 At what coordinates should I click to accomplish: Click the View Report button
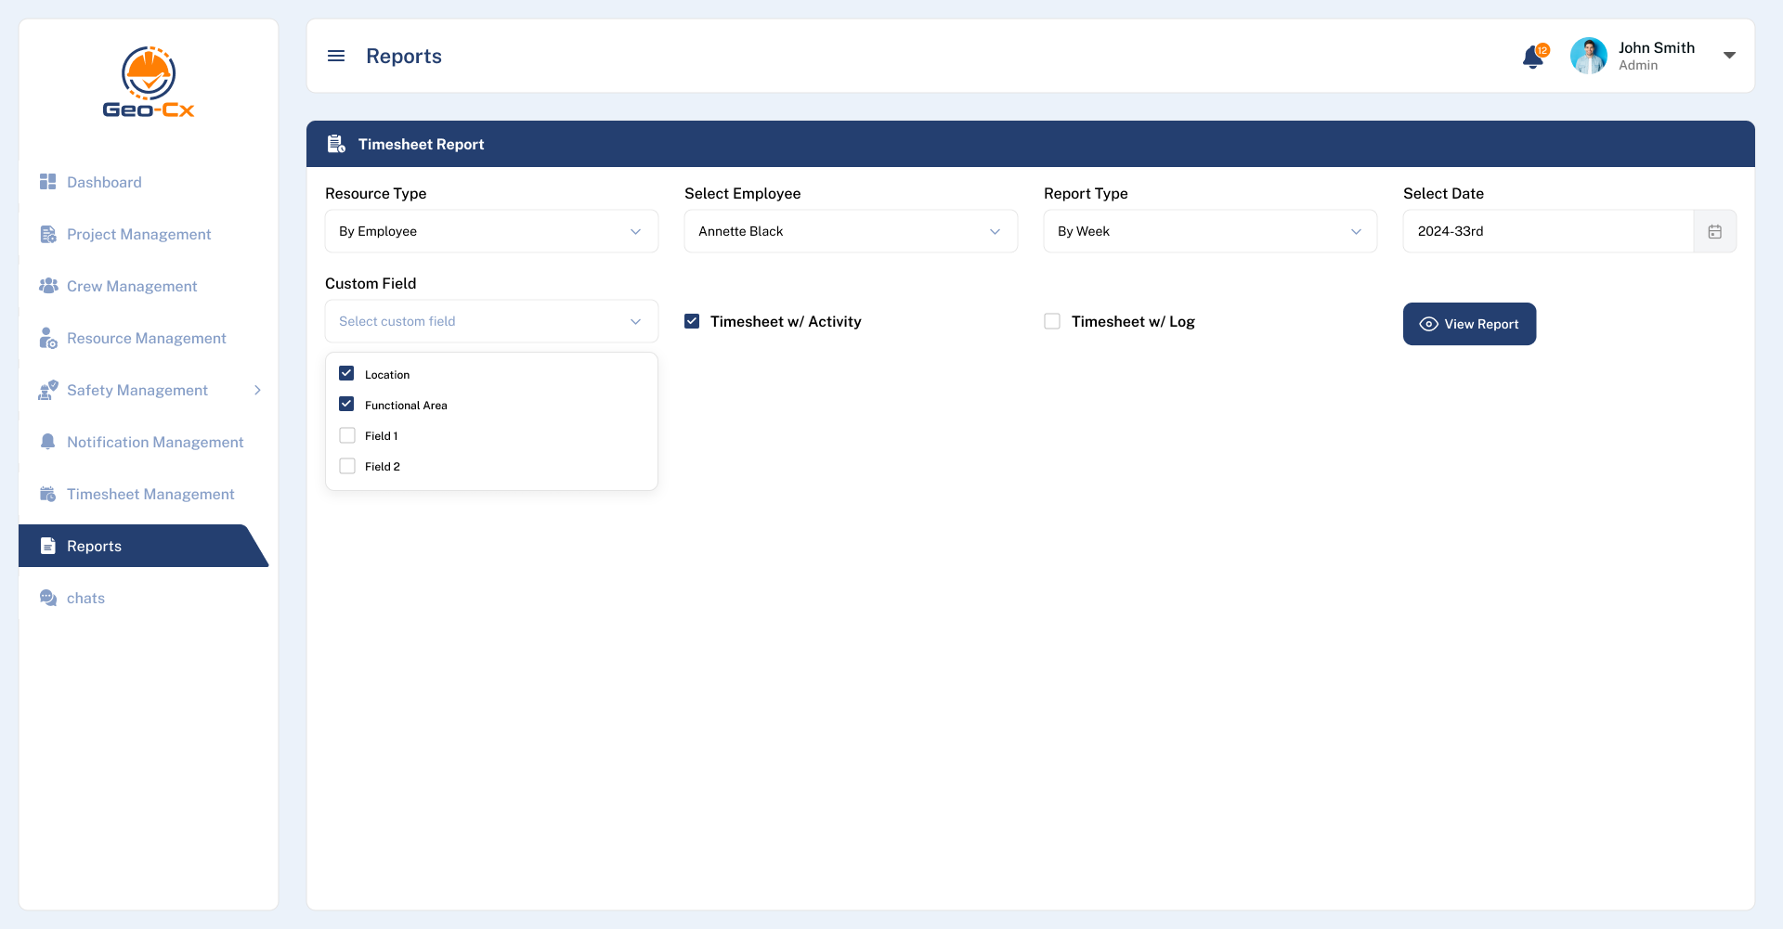1469,324
